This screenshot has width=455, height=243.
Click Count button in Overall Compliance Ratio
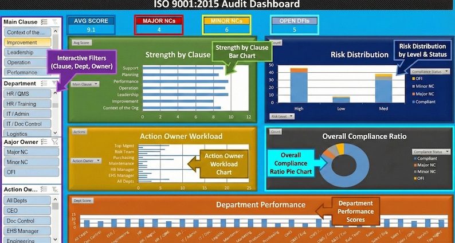276,132
